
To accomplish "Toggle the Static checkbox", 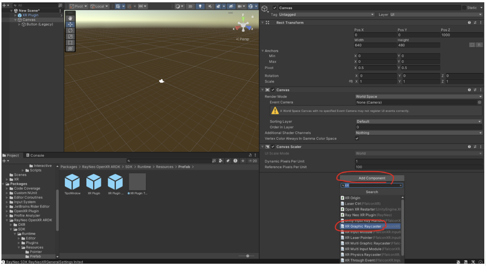I will 464,8.
